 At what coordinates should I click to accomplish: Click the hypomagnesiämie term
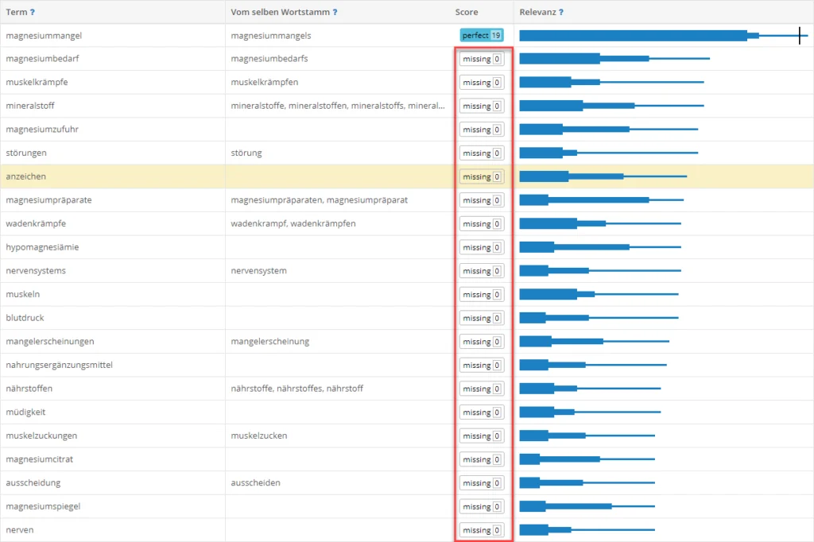click(42, 247)
